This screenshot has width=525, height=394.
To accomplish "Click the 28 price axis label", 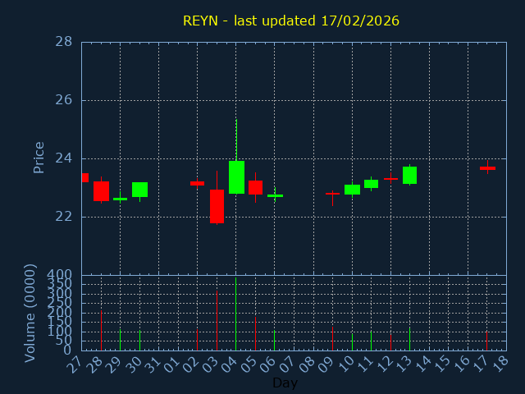I will (x=63, y=42).
